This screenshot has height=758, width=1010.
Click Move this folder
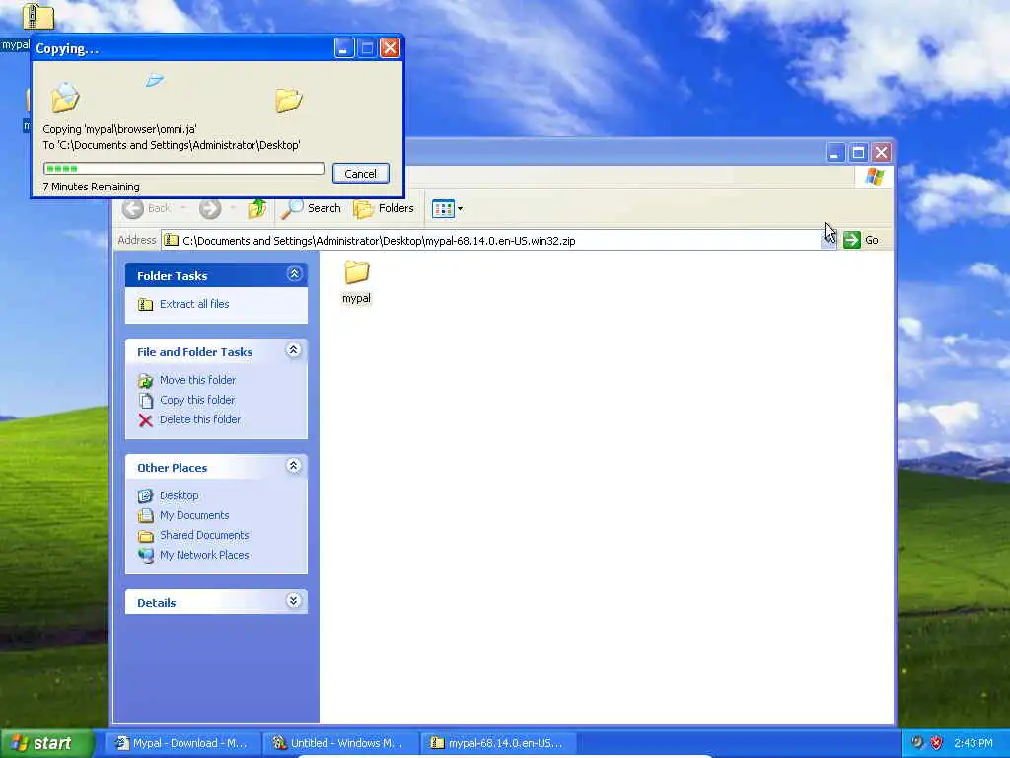(x=197, y=380)
